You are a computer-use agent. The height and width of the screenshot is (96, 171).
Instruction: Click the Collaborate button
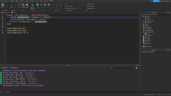pos(156,1)
